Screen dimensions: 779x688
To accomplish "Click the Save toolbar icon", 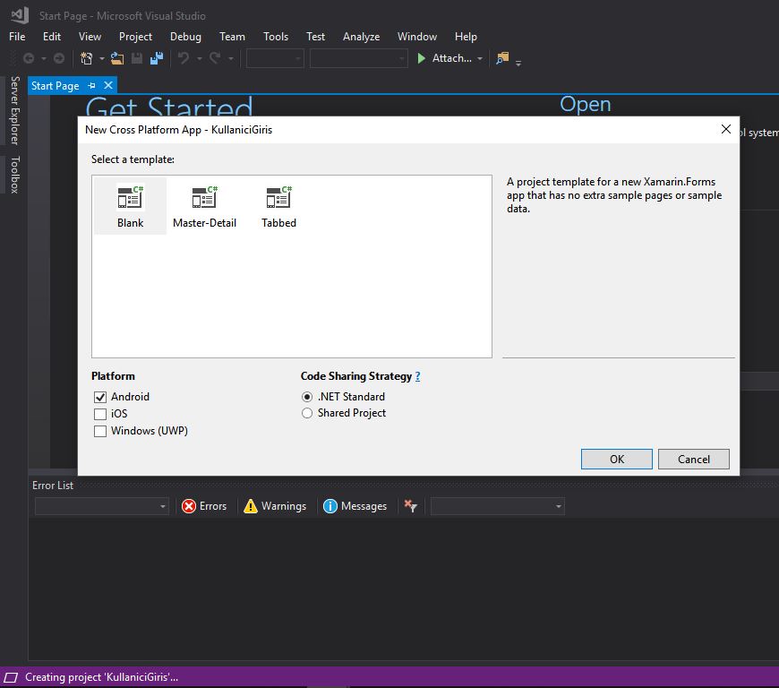I will pyautogui.click(x=137, y=58).
